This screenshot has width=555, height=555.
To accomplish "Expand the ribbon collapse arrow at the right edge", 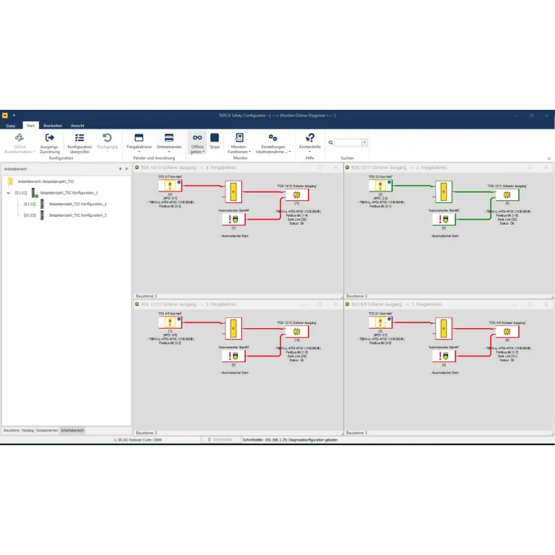I will [x=549, y=158].
